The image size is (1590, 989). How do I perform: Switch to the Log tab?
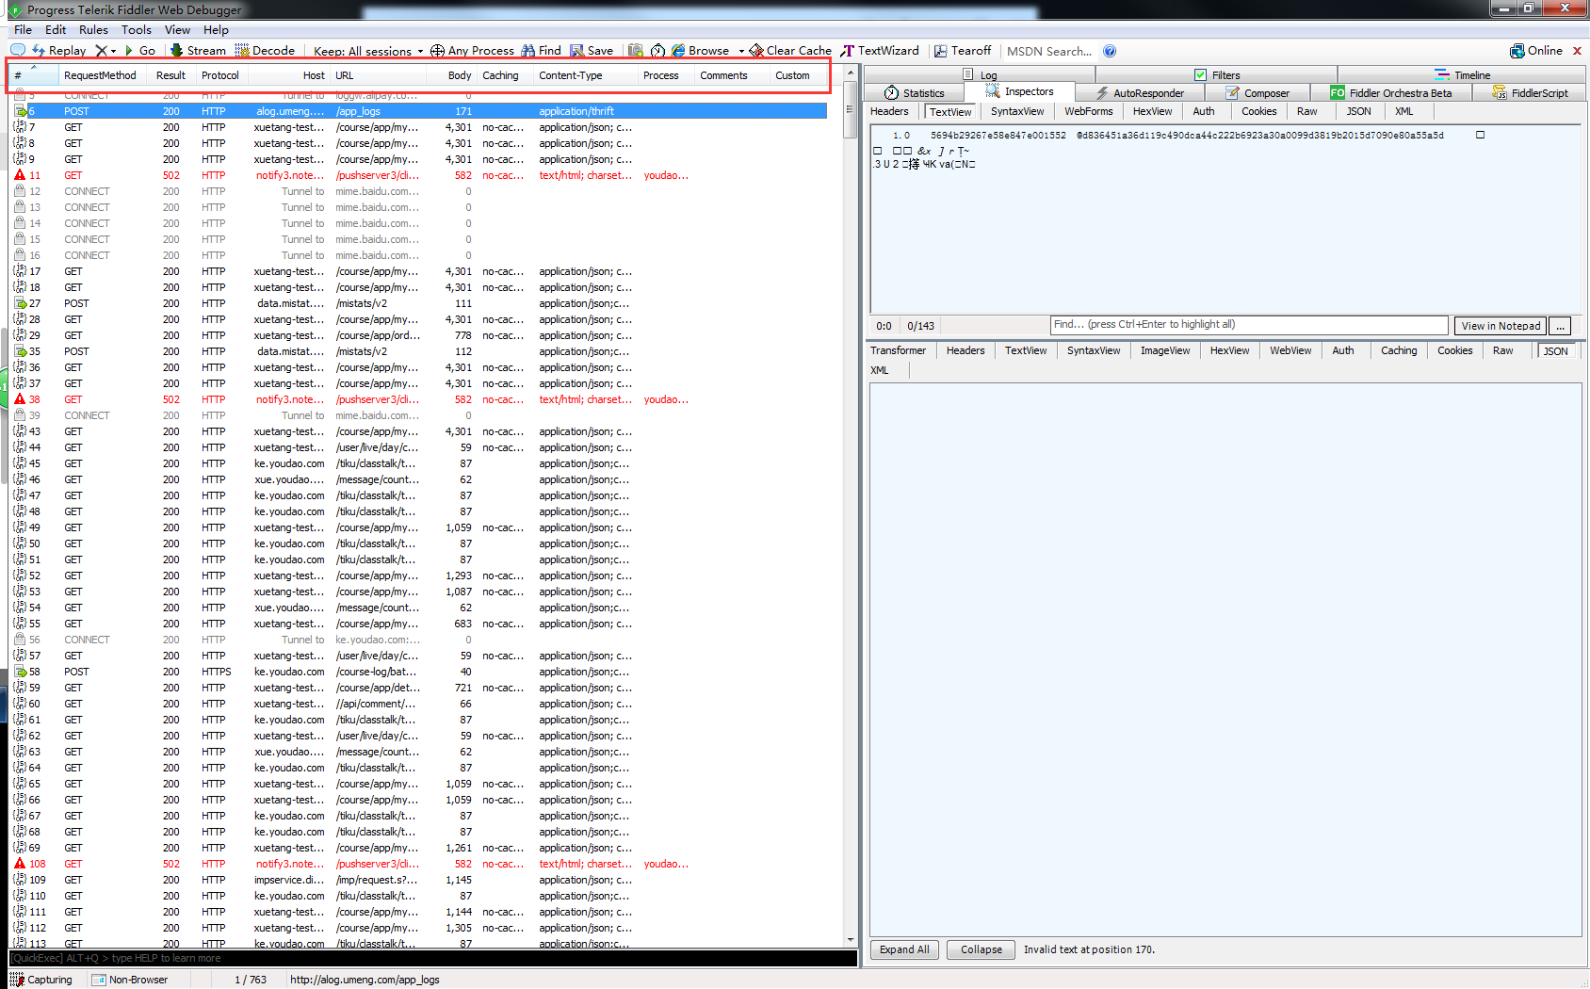point(980,74)
